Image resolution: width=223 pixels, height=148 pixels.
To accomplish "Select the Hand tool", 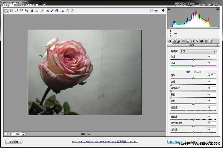I will pyautogui.click(x=11, y=11).
